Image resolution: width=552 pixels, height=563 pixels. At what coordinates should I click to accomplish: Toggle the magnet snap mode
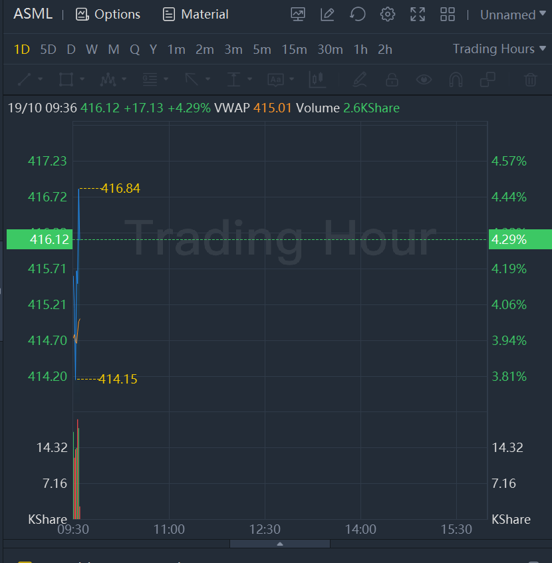pos(456,80)
